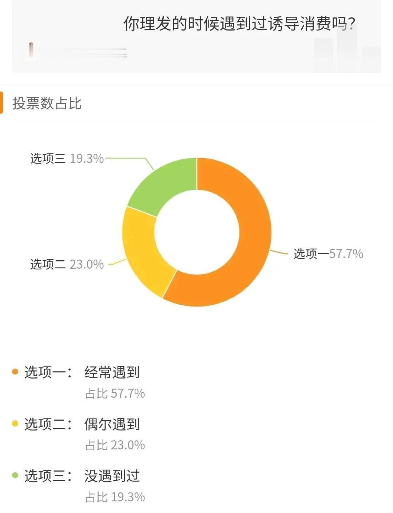The image size is (393, 513).
Task: Open the poll title 你理发的时候遇到过诱导消费吗
Action: coord(239,24)
